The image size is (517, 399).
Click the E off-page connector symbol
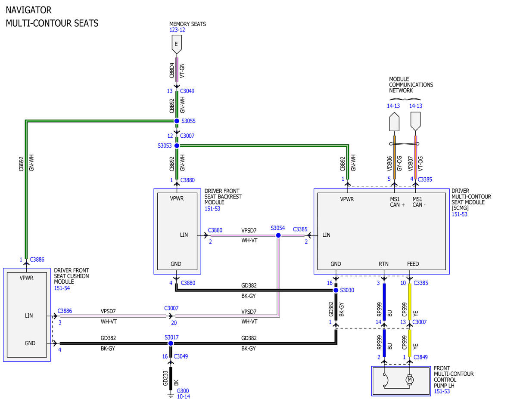tap(176, 45)
